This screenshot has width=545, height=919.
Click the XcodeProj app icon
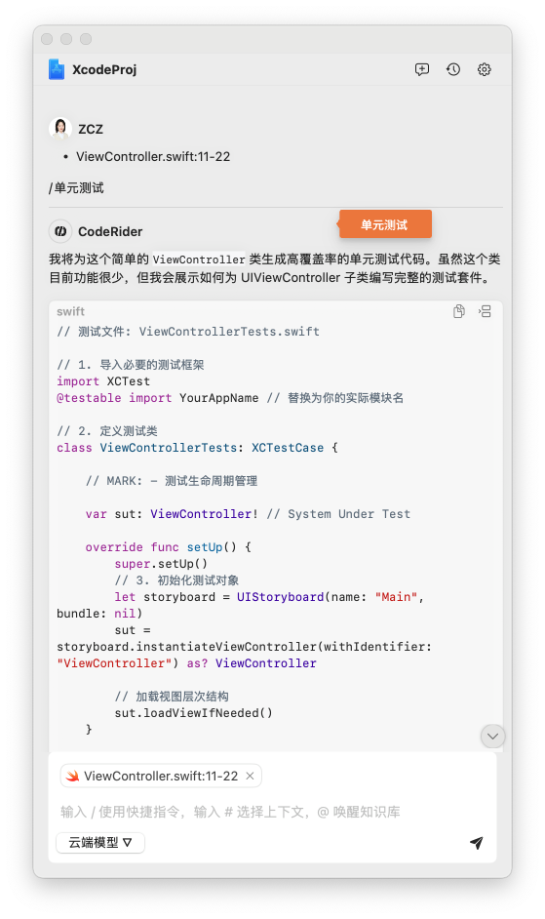[57, 69]
